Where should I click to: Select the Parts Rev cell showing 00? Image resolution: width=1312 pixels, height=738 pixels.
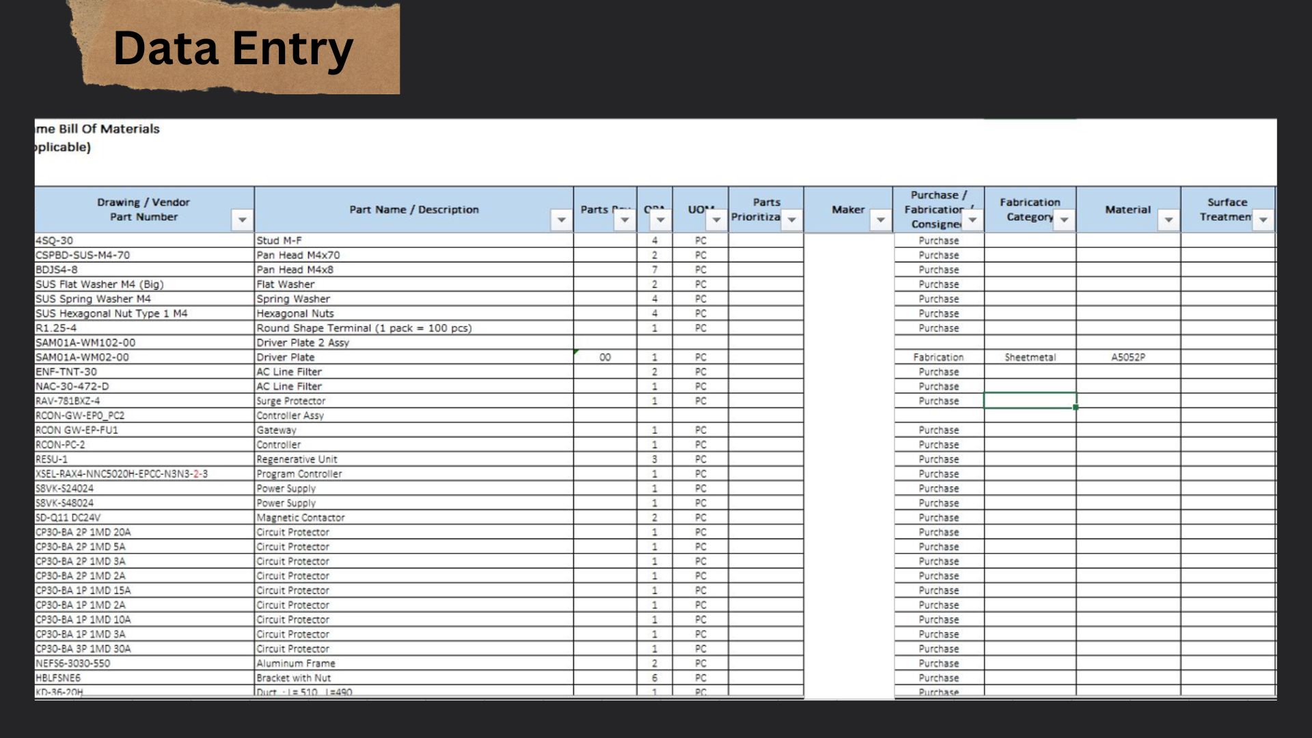[x=605, y=357]
